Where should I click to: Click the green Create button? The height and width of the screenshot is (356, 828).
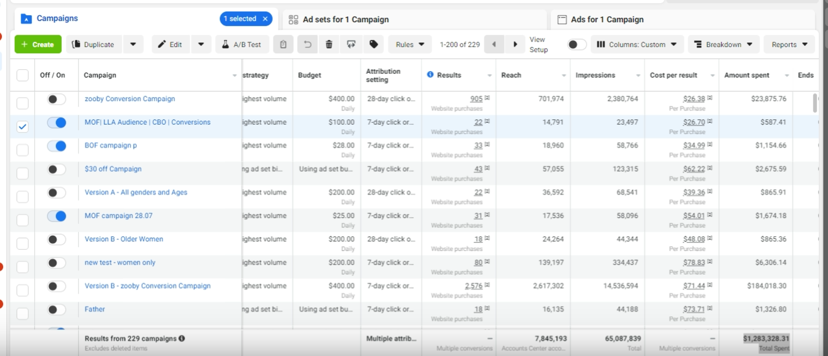(x=38, y=44)
